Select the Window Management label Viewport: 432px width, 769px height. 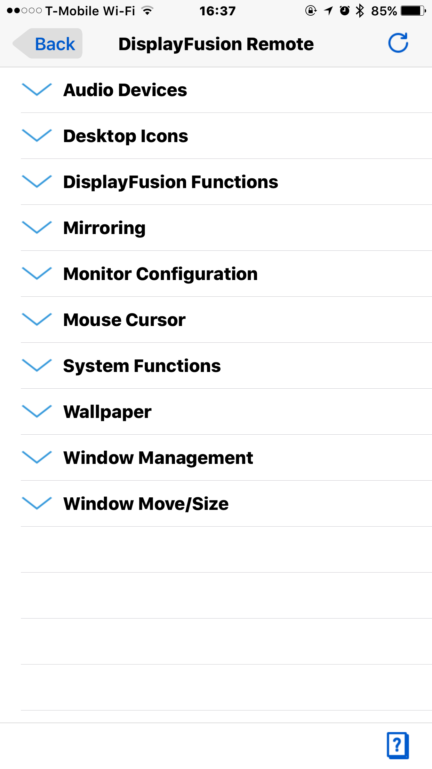(158, 458)
